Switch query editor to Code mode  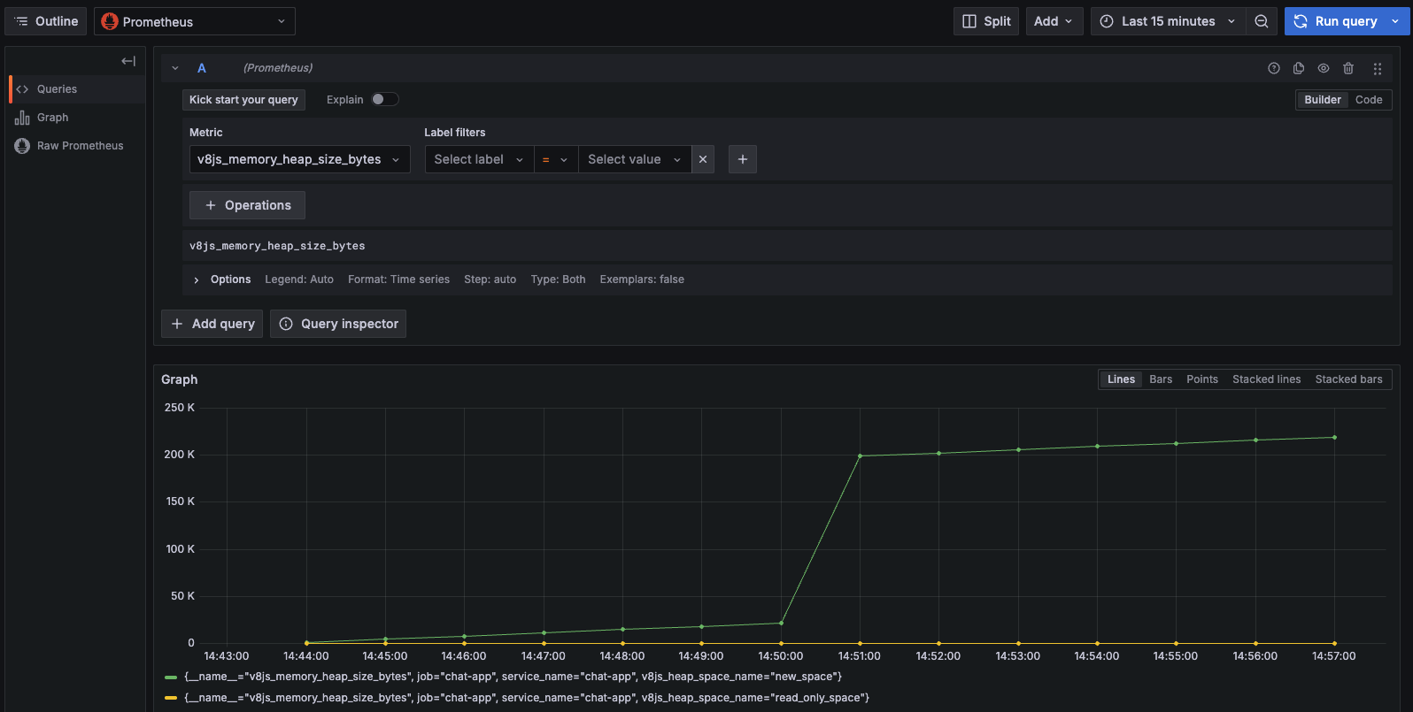pos(1368,100)
